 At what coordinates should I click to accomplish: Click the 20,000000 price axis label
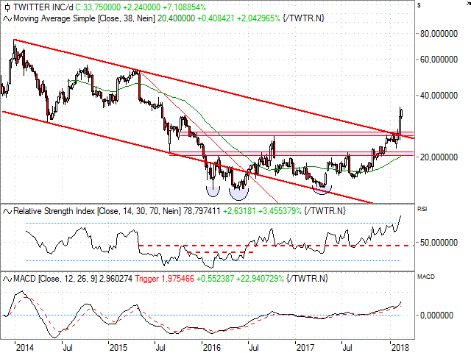coord(439,157)
